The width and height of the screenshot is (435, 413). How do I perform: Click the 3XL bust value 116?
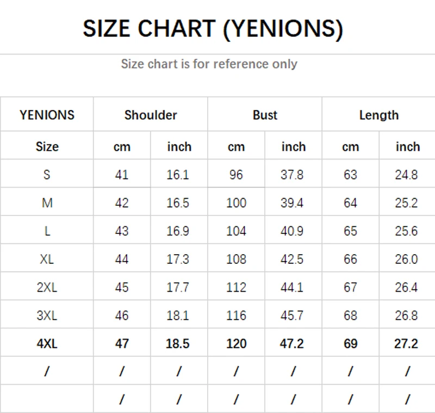point(236,316)
